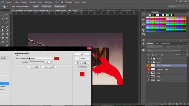The width and height of the screenshot is (189, 106).
Task: Switch to the Canais tab
Action: coord(157,43)
